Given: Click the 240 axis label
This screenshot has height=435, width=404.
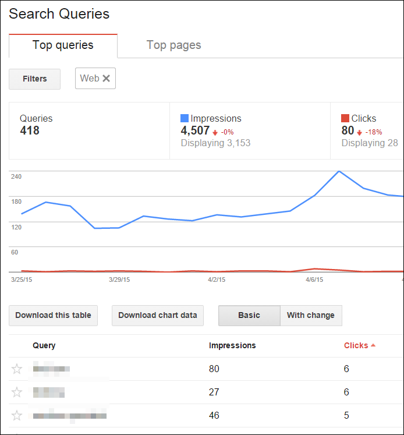Looking at the screenshot, I should coord(16,176).
